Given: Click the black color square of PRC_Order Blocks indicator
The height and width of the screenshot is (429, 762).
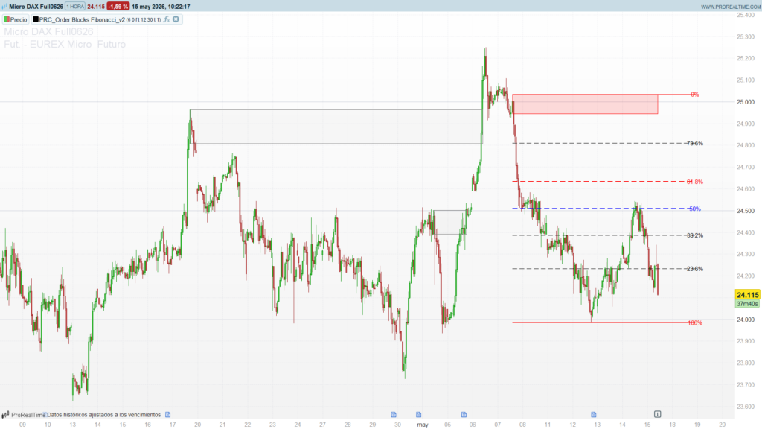Looking at the screenshot, I should point(36,19).
